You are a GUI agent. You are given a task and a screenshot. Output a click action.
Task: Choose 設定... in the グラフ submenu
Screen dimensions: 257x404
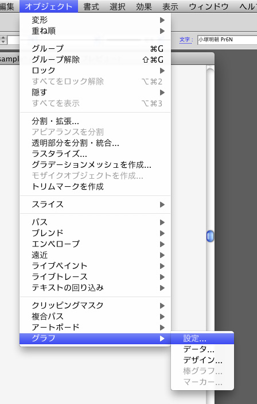click(x=203, y=338)
